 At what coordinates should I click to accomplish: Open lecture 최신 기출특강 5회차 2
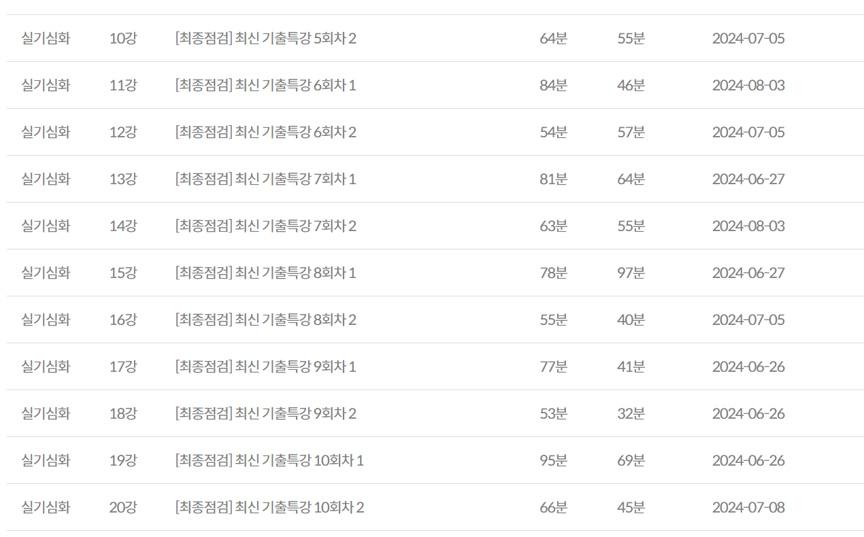[x=265, y=38]
